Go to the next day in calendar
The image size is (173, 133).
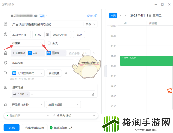(125, 16)
